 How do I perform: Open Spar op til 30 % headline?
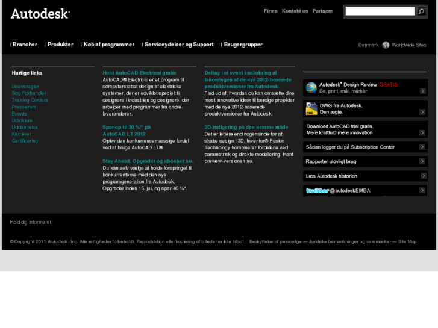(x=127, y=131)
